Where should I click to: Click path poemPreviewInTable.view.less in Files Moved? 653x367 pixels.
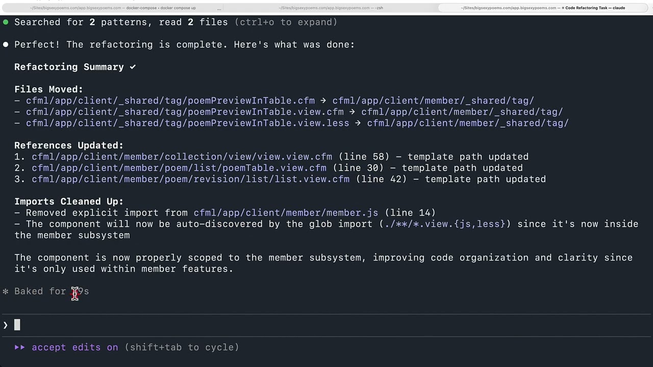[188, 123]
